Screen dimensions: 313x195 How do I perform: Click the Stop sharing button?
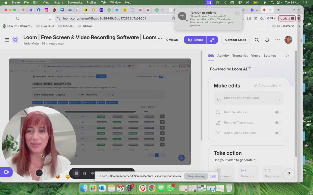point(196,176)
